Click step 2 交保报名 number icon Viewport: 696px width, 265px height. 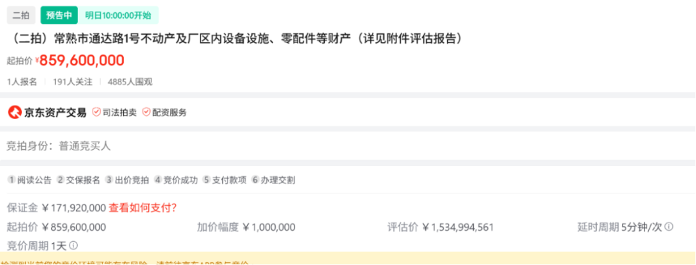pyautogui.click(x=61, y=180)
